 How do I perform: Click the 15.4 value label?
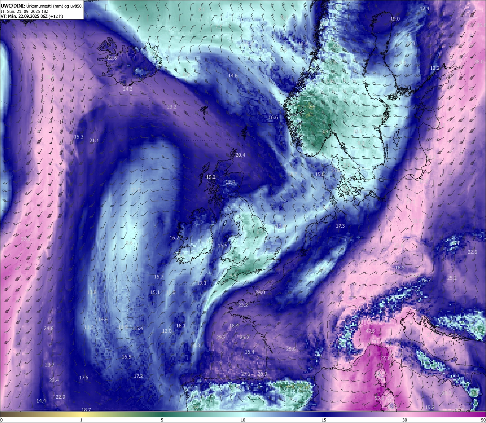pos(138,328)
